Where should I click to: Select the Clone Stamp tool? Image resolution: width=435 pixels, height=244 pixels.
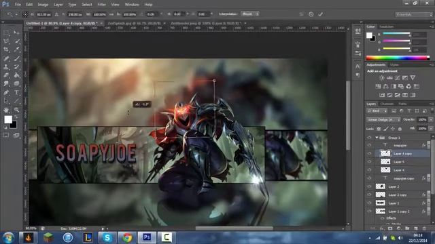click(x=6, y=67)
